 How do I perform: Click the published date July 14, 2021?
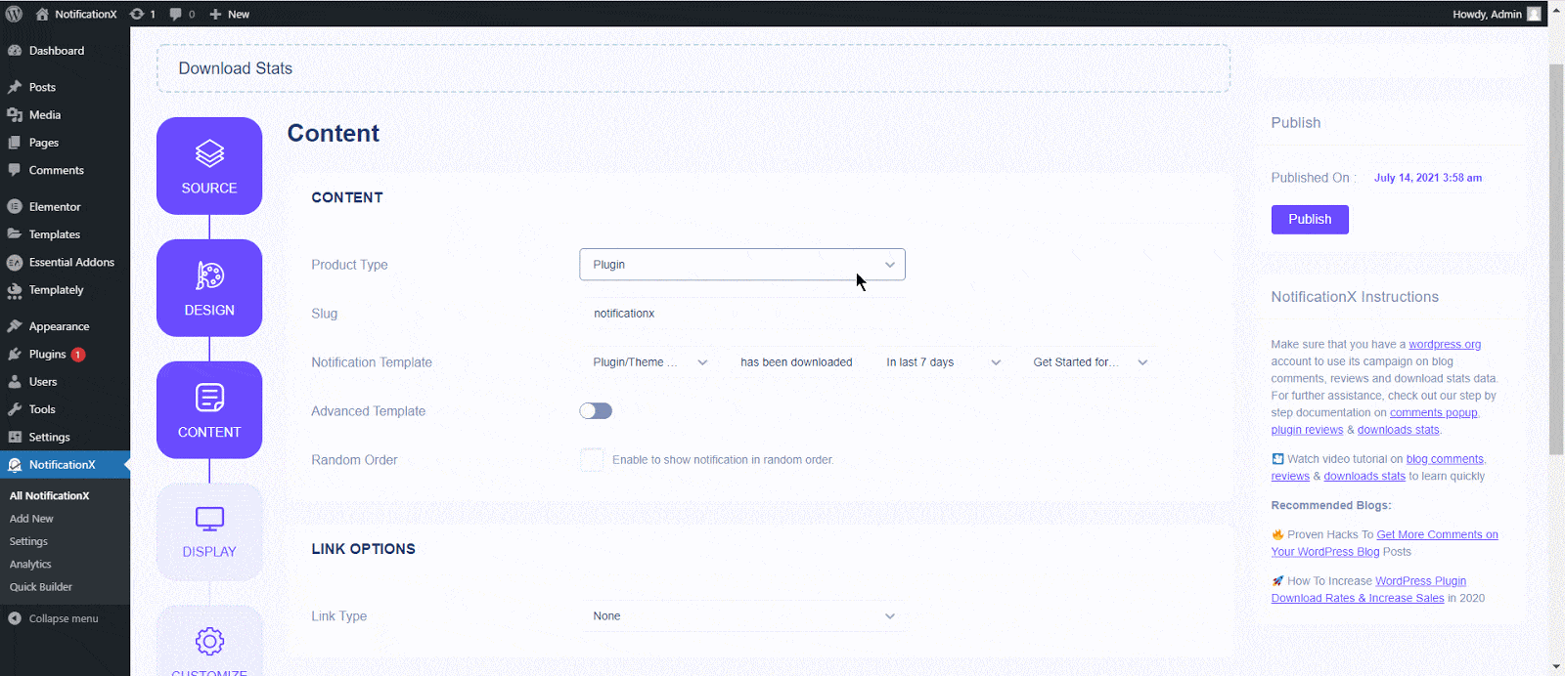1428,178
